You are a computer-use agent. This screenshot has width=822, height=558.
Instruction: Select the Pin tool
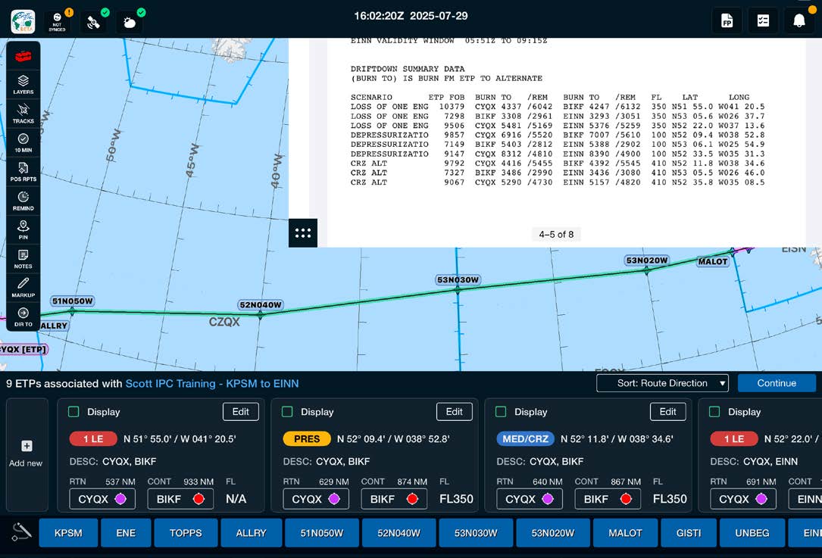(x=23, y=230)
